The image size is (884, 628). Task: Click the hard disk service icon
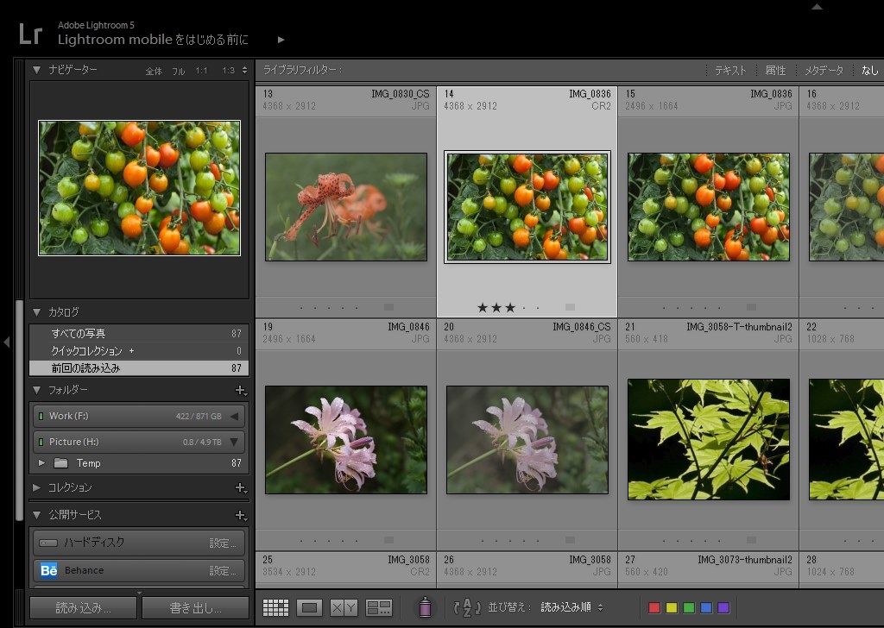coord(48,543)
